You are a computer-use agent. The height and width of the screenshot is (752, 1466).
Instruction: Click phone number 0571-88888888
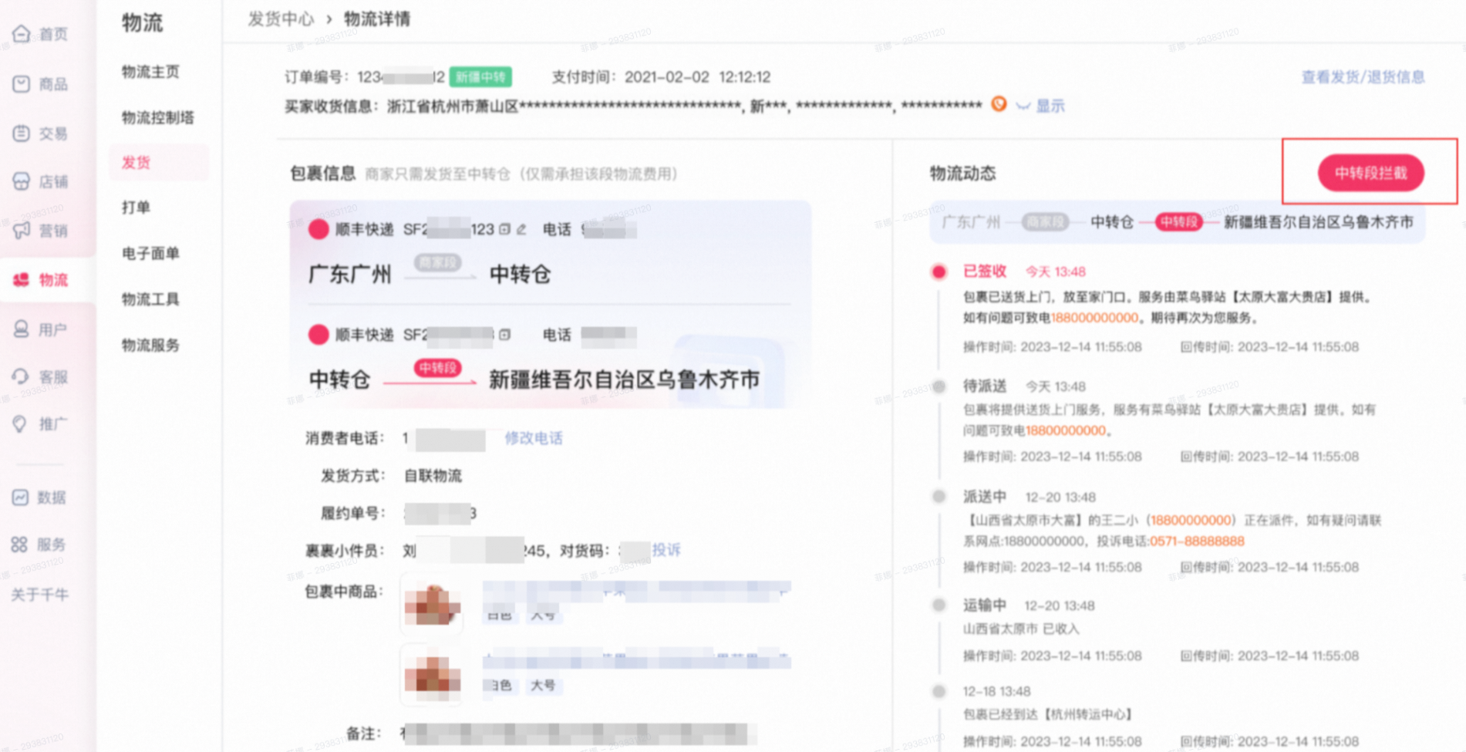tap(1197, 541)
